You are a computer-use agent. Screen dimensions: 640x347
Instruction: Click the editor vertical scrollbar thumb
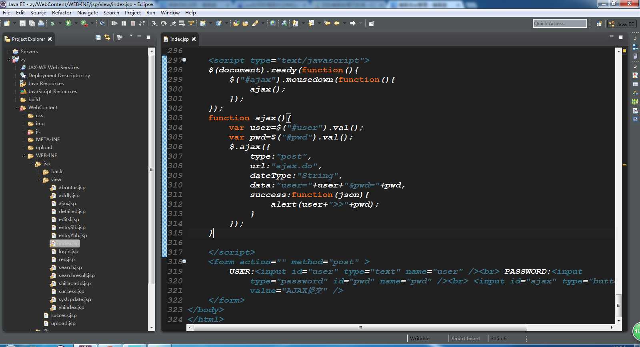(x=618, y=305)
